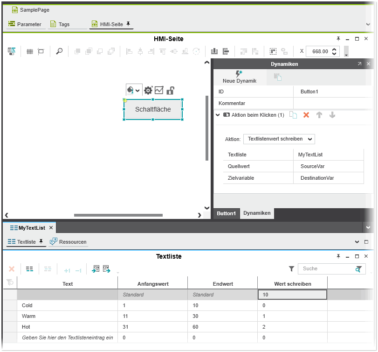Click the CSV export icon in Textliste toolbar
The height and width of the screenshot is (352, 378).
(106, 269)
